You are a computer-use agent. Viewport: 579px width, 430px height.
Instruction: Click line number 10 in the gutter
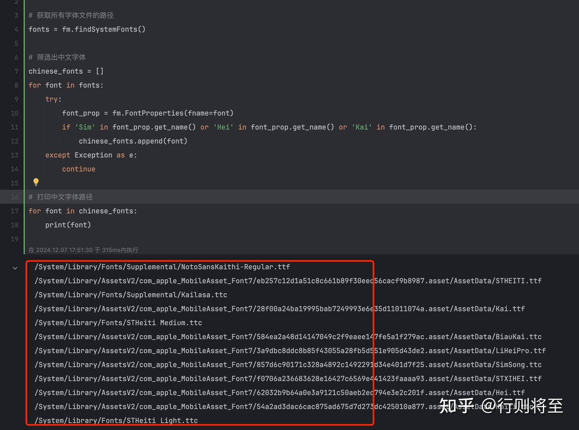pyautogui.click(x=14, y=113)
